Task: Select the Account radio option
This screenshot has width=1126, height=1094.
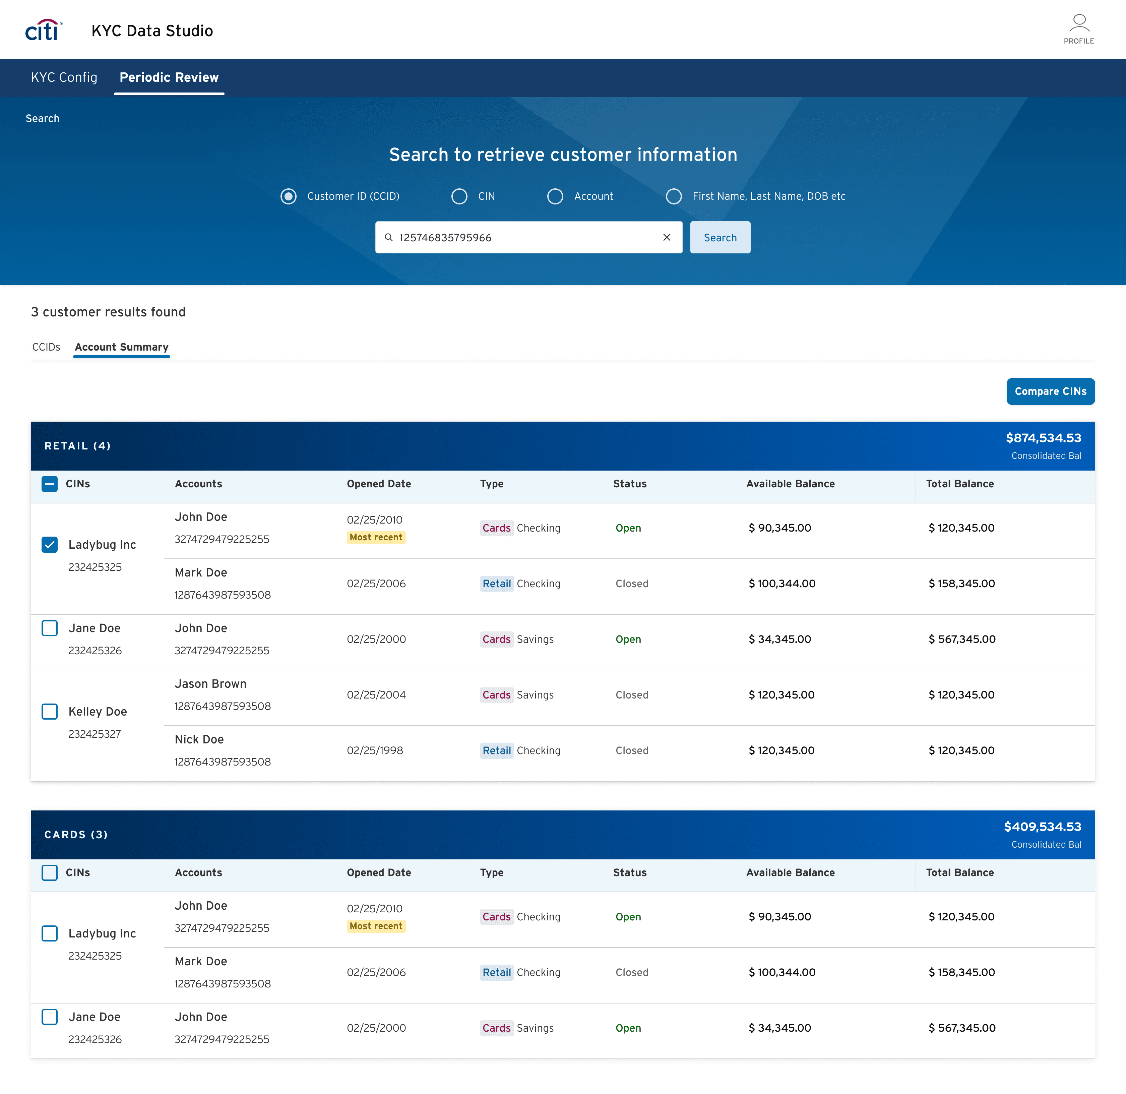Action: (x=555, y=196)
